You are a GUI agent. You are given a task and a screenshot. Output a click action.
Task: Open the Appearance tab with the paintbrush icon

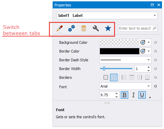click(59, 28)
